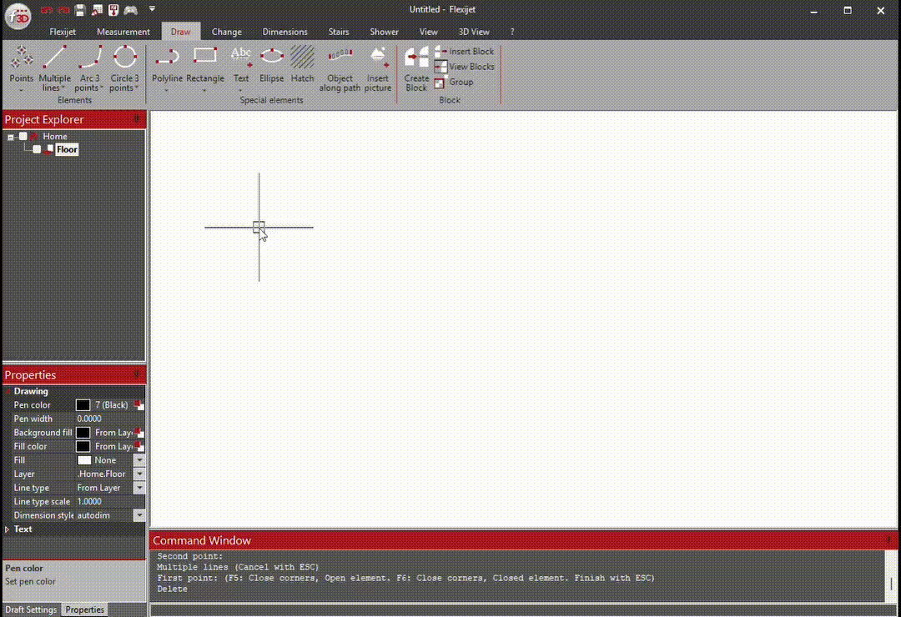Click Insert Block in the Block group
This screenshot has height=617, width=901.
465,51
